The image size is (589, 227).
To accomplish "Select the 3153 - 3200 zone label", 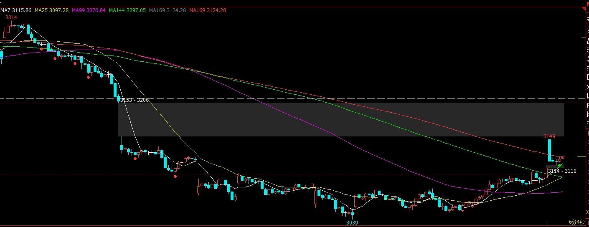I will point(134,100).
